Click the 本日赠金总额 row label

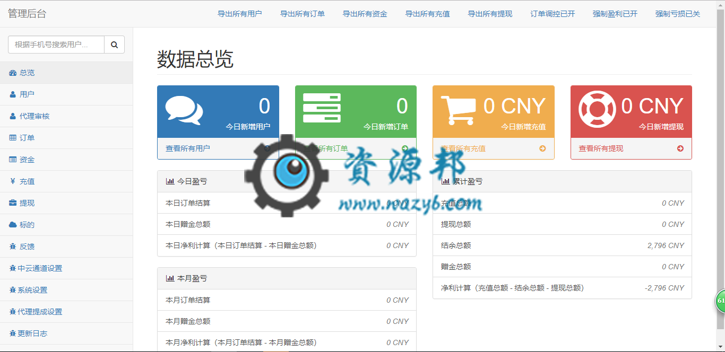188,224
